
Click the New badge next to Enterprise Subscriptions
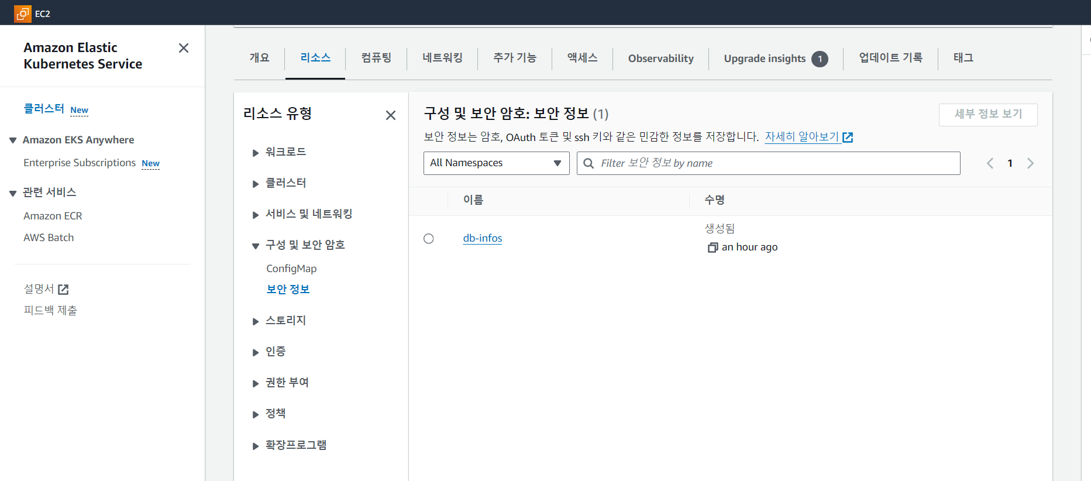coord(150,163)
